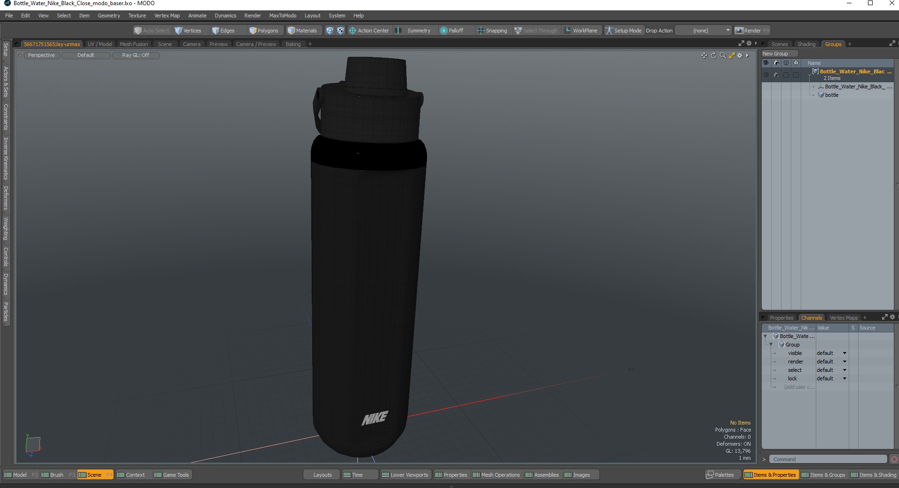Toggle render camera of Bottle_Water_Nike_Blac group
The image size is (899, 488).
(x=776, y=75)
